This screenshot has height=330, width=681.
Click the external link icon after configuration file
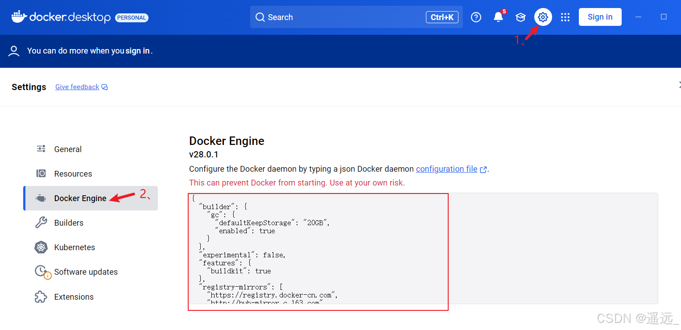coord(483,169)
